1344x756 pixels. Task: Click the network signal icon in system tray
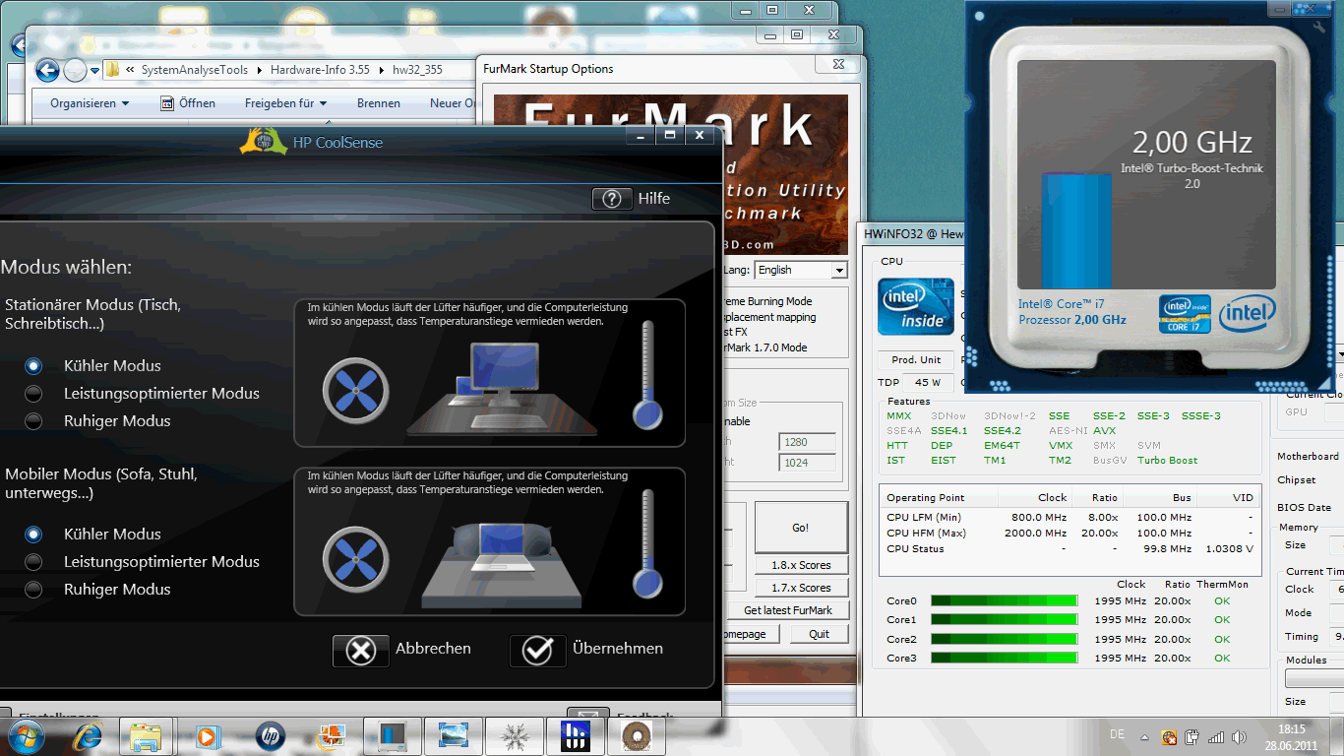point(1216,736)
